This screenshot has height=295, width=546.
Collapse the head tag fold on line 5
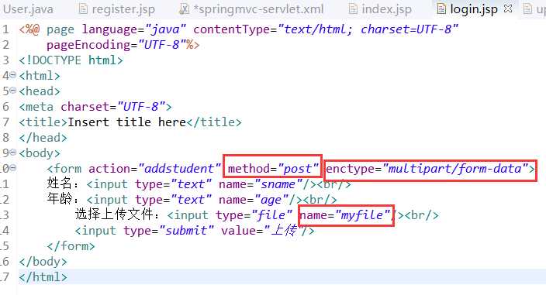(x=13, y=91)
